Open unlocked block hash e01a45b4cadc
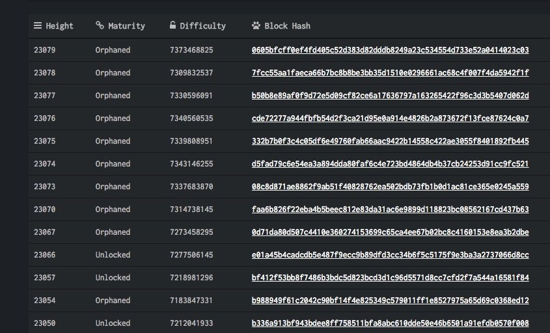Screen dimensions: 550x333 click(x=390, y=255)
